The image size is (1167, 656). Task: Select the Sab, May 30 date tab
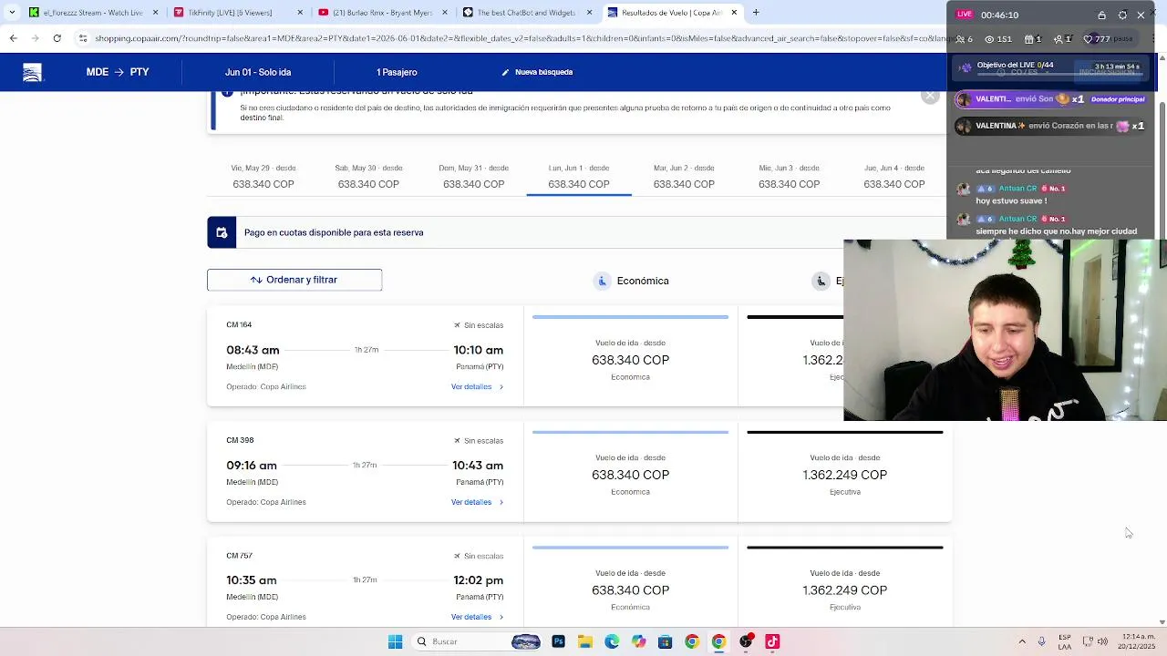(x=368, y=177)
